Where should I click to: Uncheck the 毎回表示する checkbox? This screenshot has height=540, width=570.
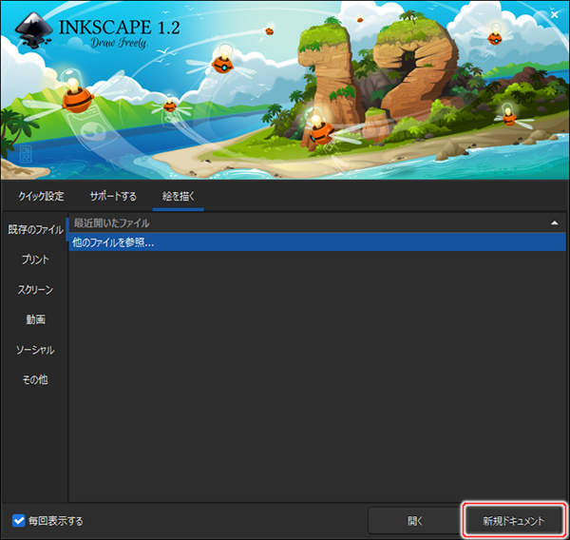point(18,520)
